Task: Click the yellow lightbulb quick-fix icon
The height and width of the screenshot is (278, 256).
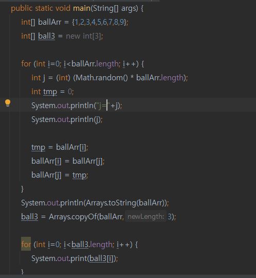Action: tap(8, 103)
